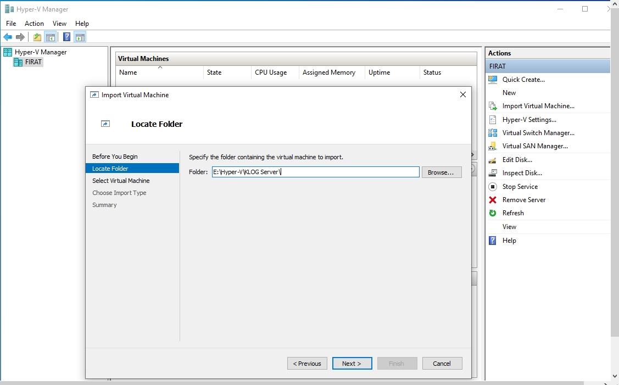Click Import Virtual Machine... action link
The image size is (619, 385).
click(538, 106)
